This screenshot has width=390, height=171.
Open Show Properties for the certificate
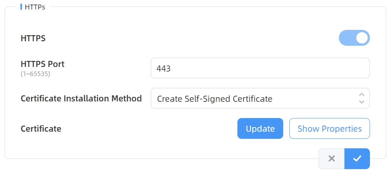pyautogui.click(x=329, y=129)
